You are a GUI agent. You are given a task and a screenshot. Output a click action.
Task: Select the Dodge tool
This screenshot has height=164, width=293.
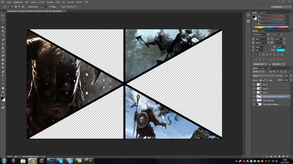click(3, 68)
